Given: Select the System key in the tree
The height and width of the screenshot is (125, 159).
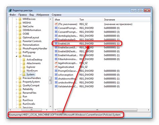Looking at the screenshot, I should 31,74.
